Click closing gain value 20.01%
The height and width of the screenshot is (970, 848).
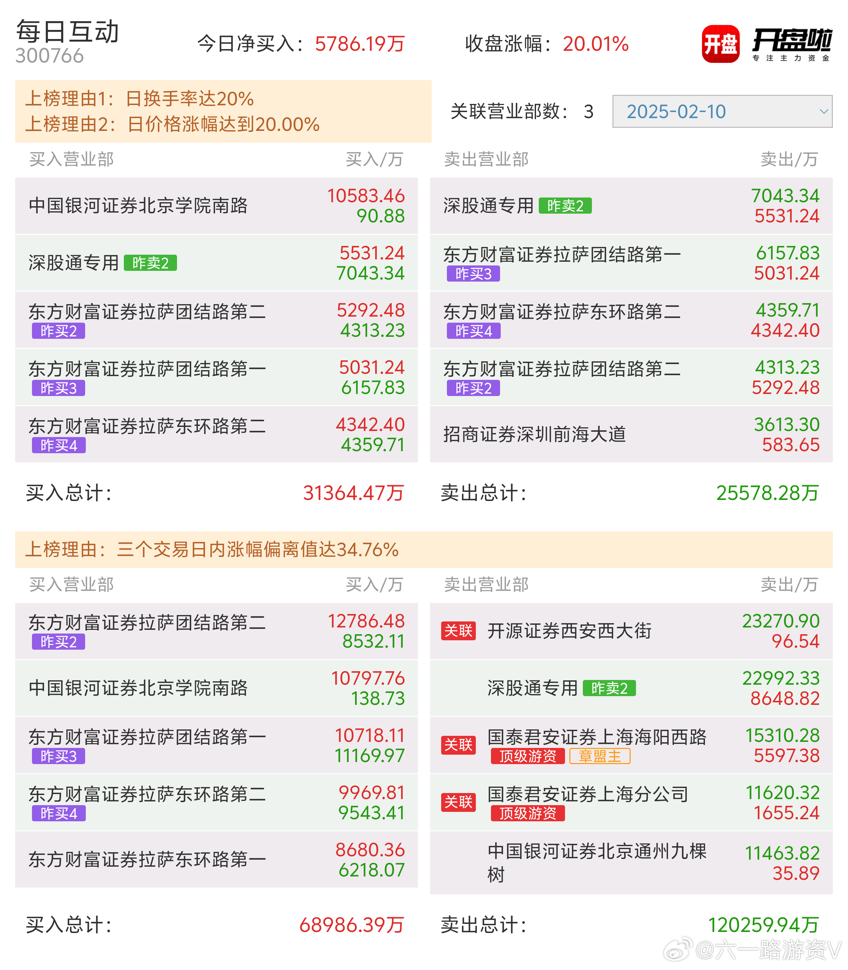point(596,44)
